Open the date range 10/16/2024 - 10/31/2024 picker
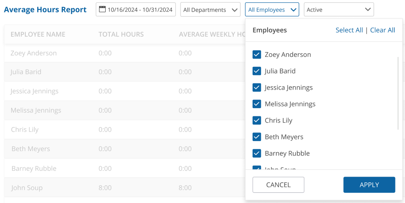 (135, 9)
